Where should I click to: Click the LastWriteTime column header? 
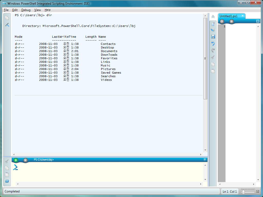coord(64,37)
